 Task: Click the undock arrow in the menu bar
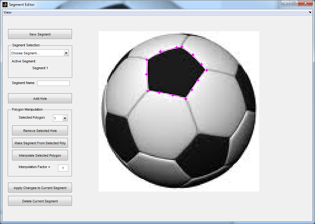310,12
